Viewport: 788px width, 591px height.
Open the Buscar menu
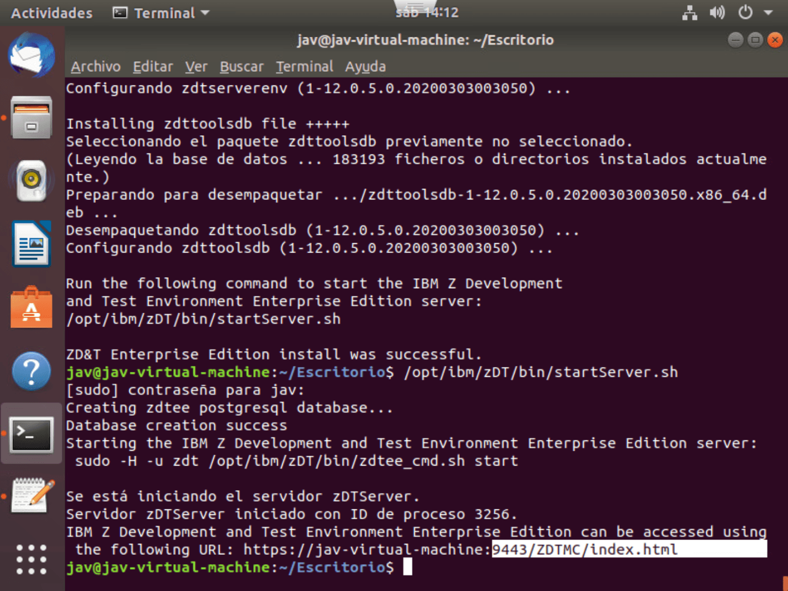tap(241, 67)
